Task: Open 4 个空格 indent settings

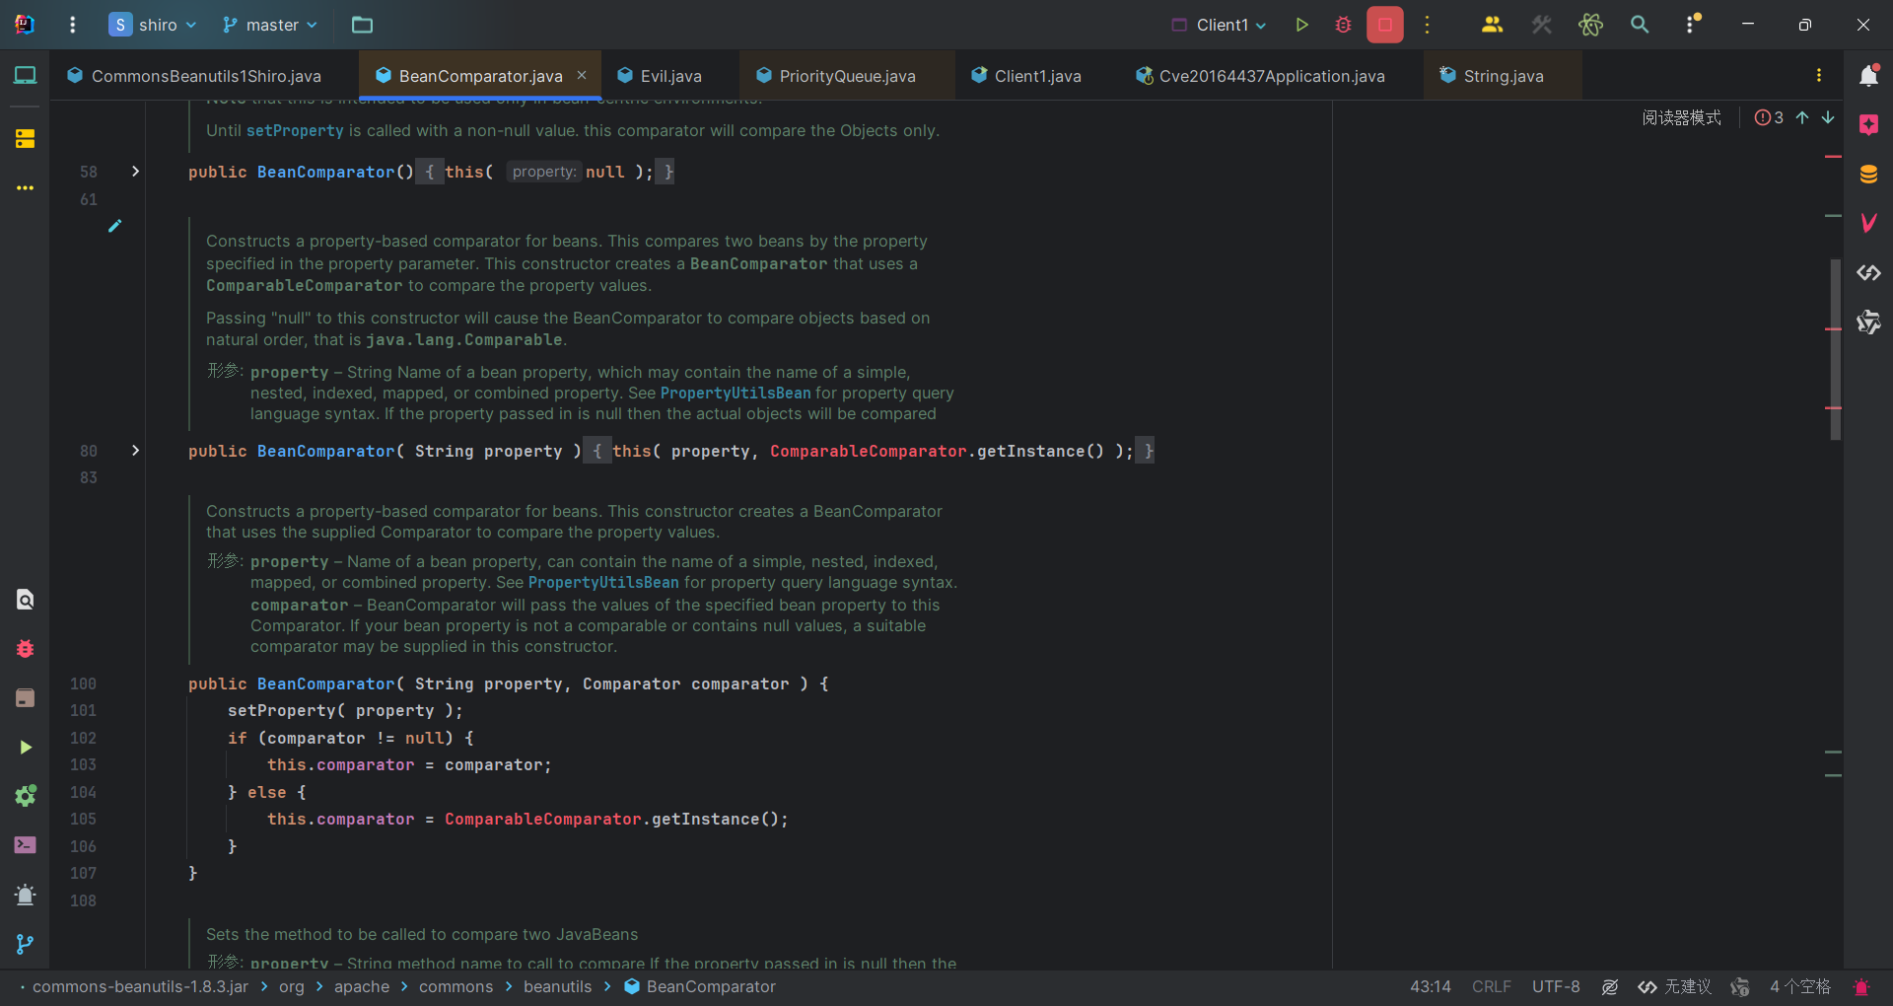Action: pos(1799,986)
